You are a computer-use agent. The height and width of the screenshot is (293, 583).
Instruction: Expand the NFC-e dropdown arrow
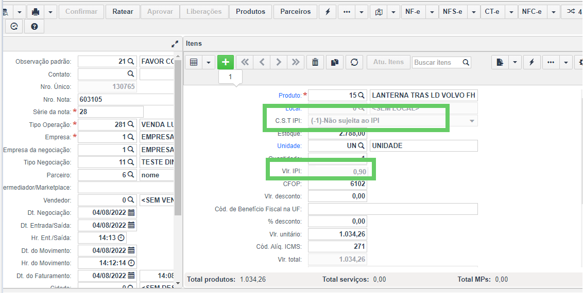point(554,12)
